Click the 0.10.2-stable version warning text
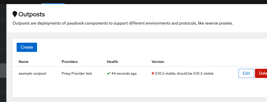This screenshot has height=102, width=267. pos(184,74)
